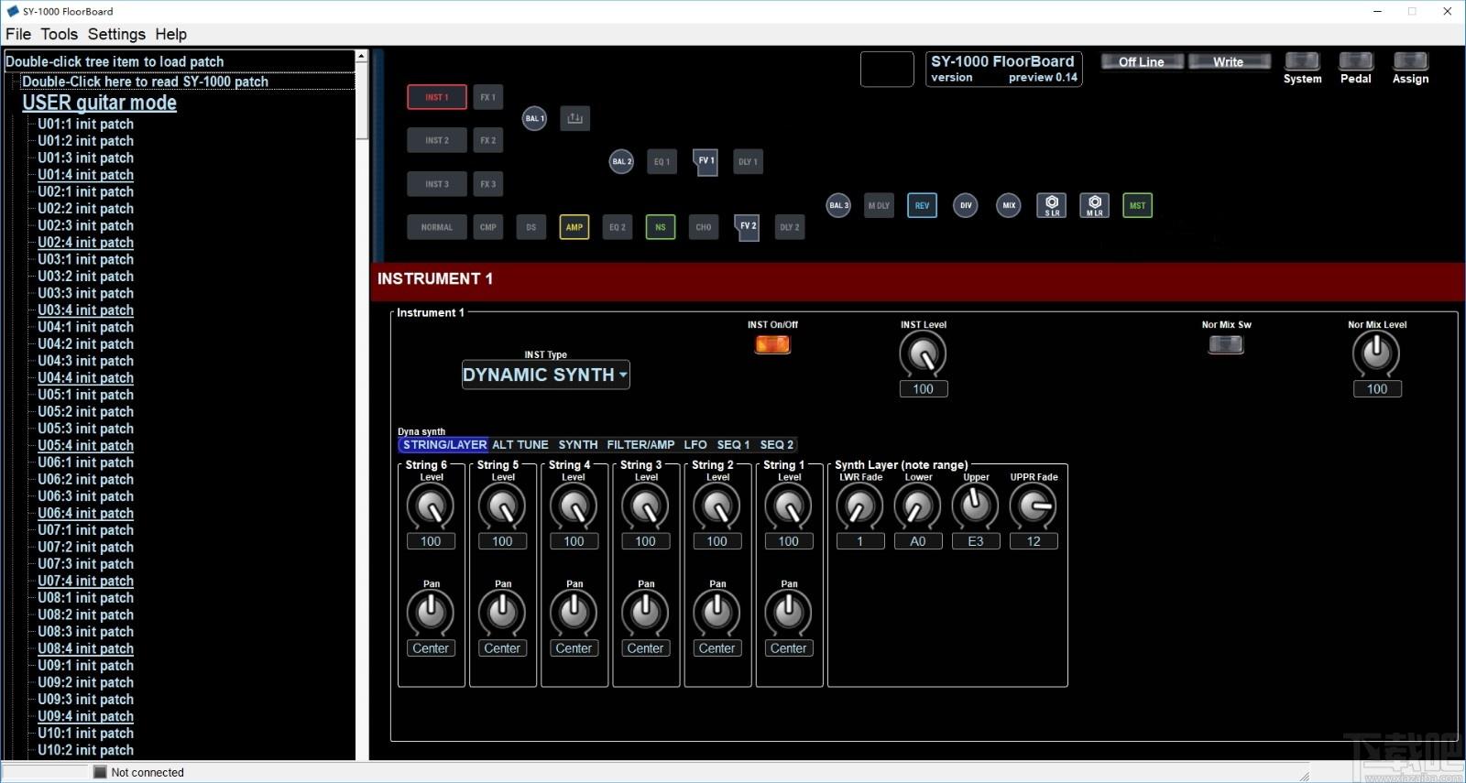Open the Settings menu
Viewport: 1466px width, 783px height.
click(x=116, y=34)
